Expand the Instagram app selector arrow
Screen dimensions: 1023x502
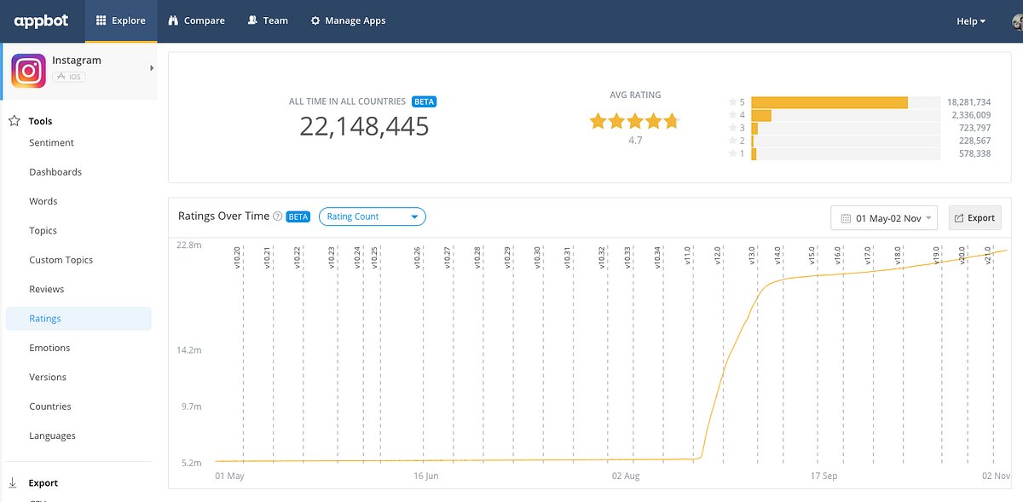152,68
